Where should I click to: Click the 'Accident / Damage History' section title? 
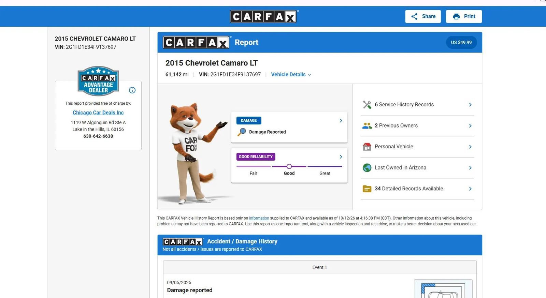[x=242, y=241]
